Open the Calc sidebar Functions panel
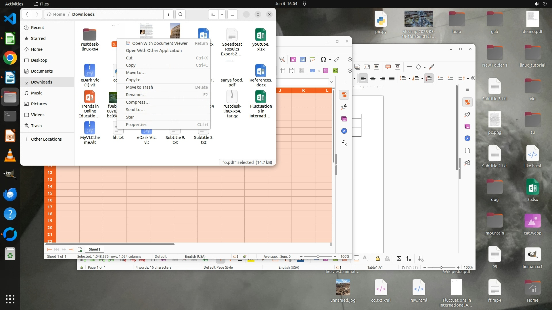Screen dimensions: 552x310 pyautogui.click(x=344, y=143)
